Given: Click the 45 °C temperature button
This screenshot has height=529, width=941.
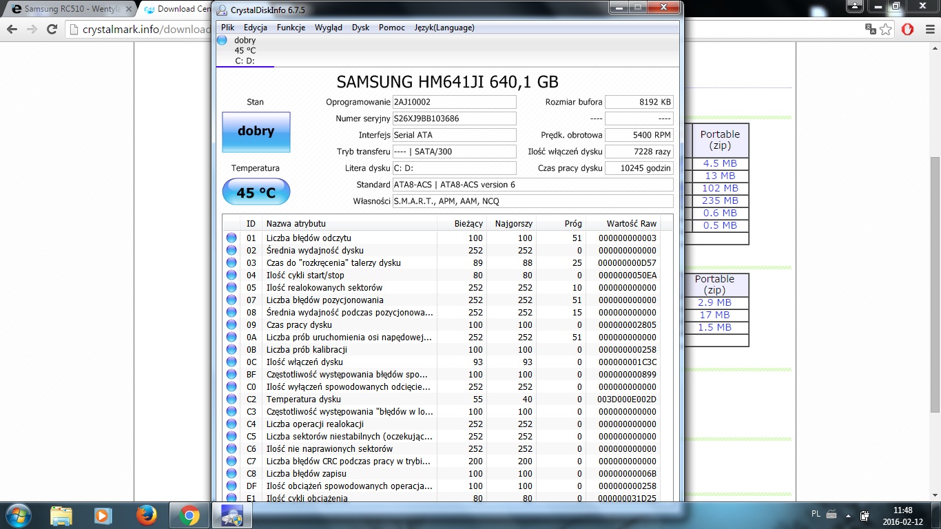Looking at the screenshot, I should [256, 192].
